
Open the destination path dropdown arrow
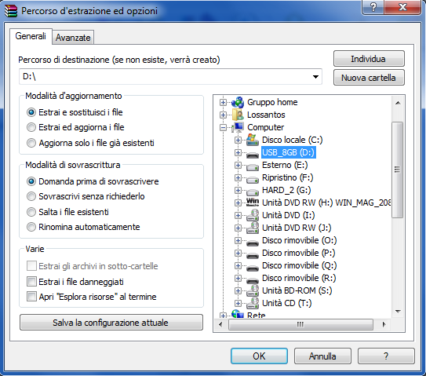(315, 77)
